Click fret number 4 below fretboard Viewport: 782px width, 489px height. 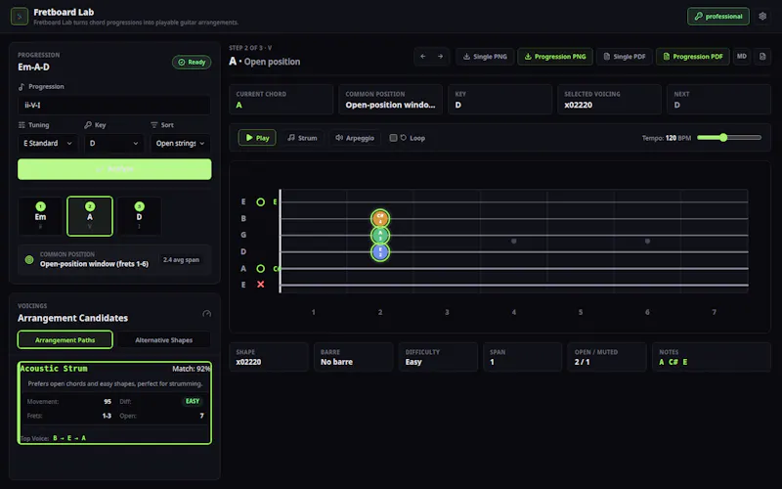coord(514,312)
